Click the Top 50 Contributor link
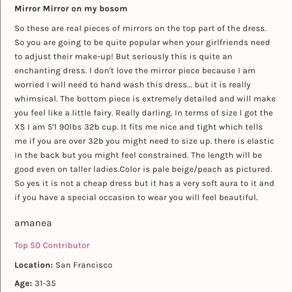This screenshot has height=292, width=292. tap(52, 245)
